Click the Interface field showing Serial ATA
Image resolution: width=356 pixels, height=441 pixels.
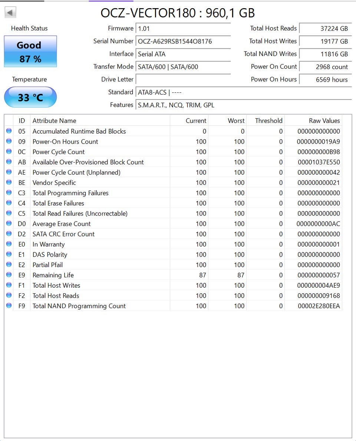pos(183,54)
